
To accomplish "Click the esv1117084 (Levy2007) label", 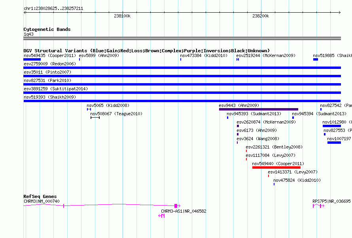I will pyautogui.click(x=271, y=155).
